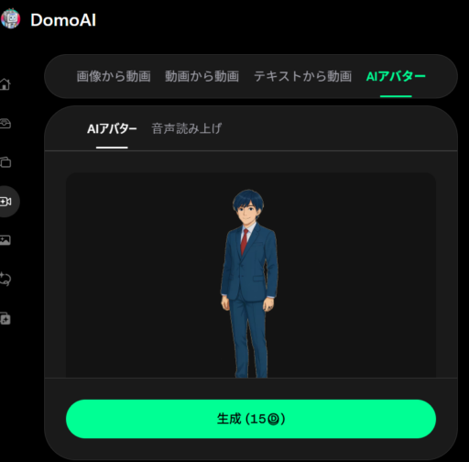Image resolution: width=469 pixels, height=462 pixels.
Task: Select the white AIアバター sub-tab
Action: coord(112,128)
